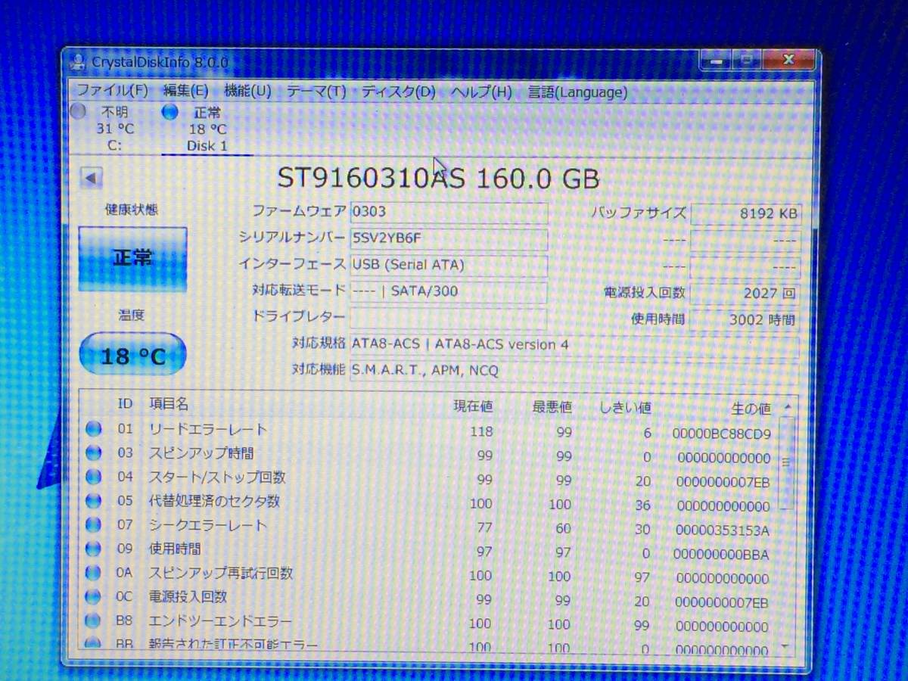
Task: Click the back arrow navigation button
Action: 91,176
